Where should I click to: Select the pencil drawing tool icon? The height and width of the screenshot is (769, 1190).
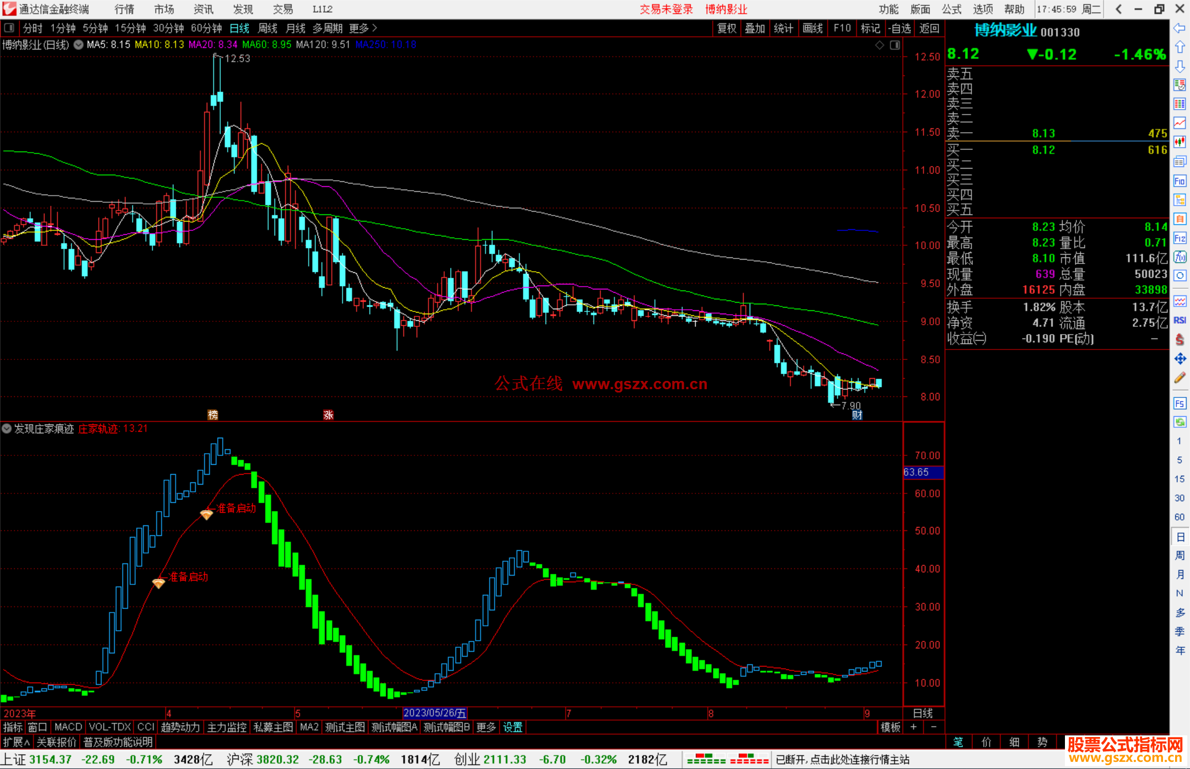1180,378
